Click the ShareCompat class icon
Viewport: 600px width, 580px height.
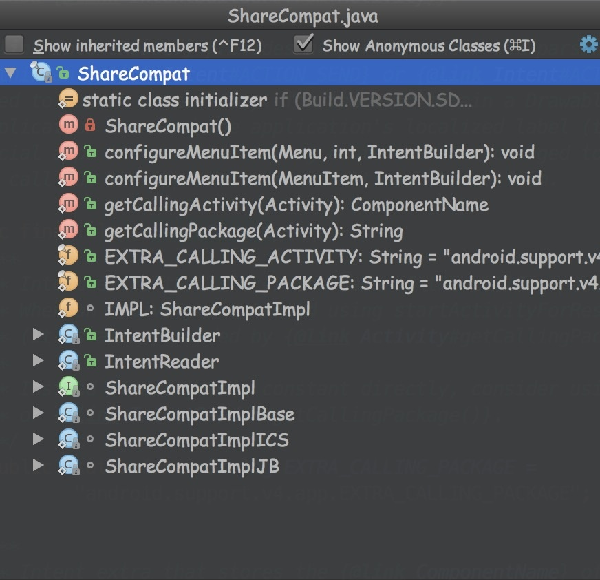pyautogui.click(x=41, y=72)
